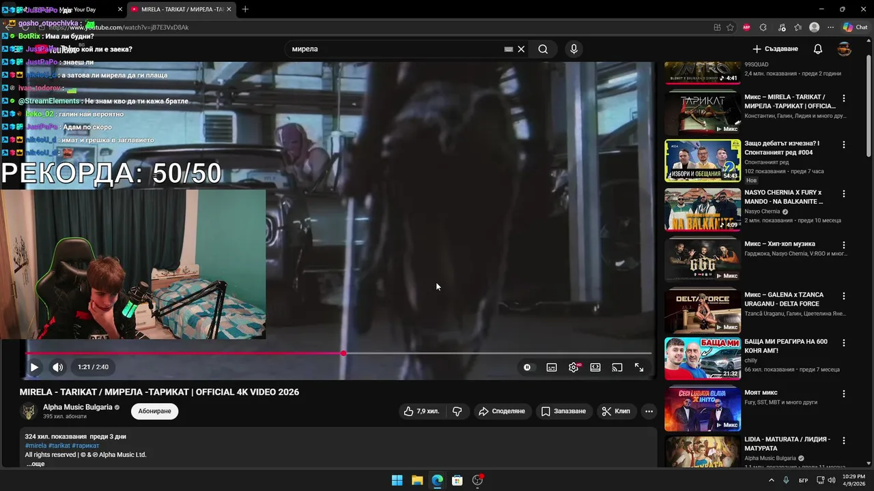The image size is (874, 491).
Task: Dislike the video with thumbs down
Action: coord(457,411)
